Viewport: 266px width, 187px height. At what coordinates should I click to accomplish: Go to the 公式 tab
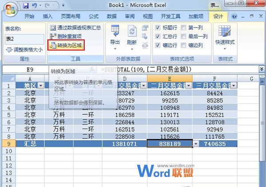pyautogui.click(x=94, y=16)
